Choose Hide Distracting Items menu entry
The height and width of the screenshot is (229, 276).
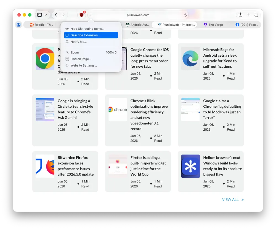[x=91, y=29]
